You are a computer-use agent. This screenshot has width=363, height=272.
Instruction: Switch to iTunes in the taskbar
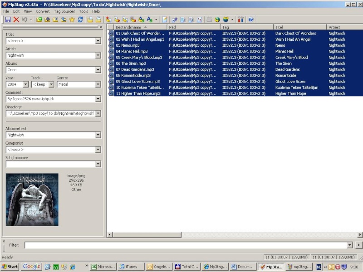pyautogui.click(x=131, y=267)
